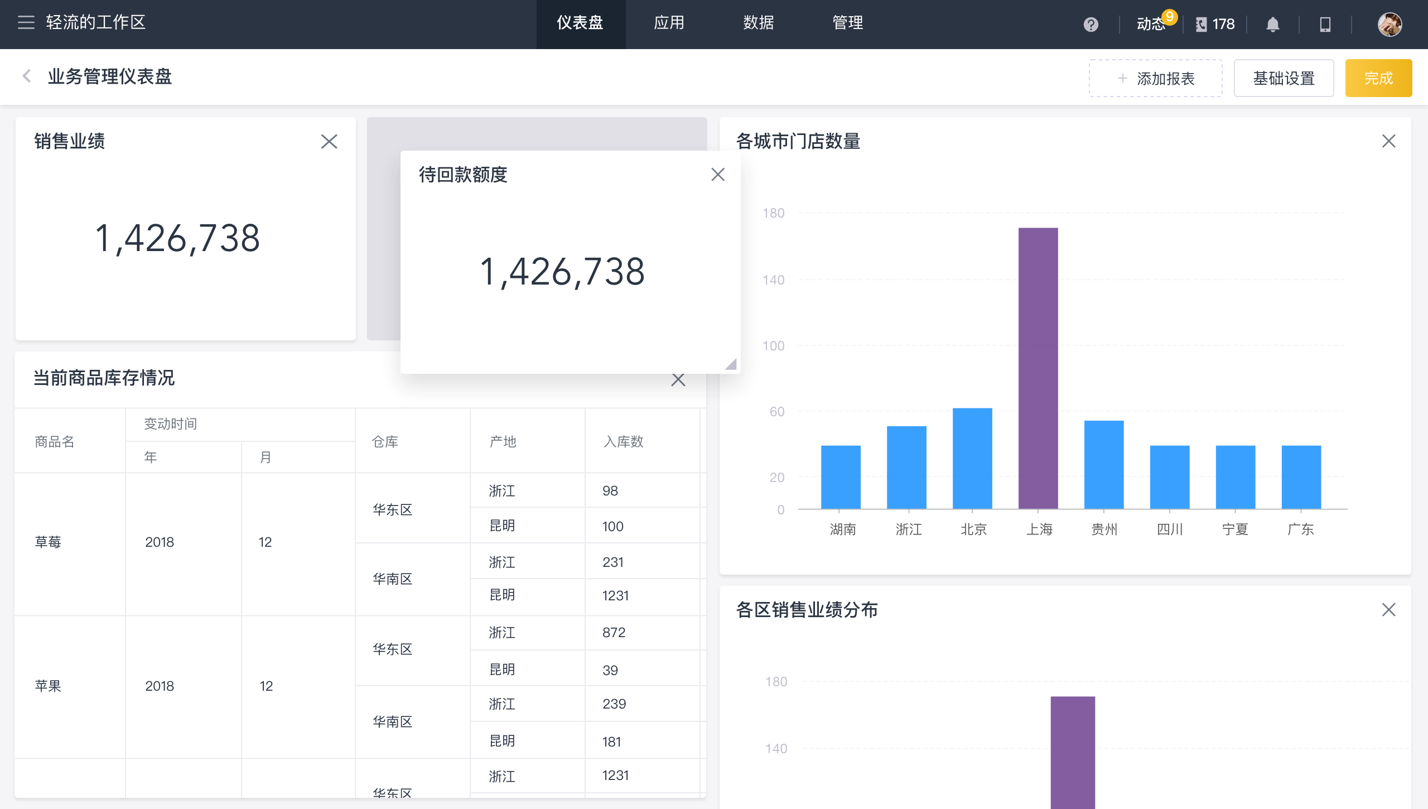Open the 动态 activity feed
The height and width of the screenshot is (809, 1428).
click(x=1151, y=24)
